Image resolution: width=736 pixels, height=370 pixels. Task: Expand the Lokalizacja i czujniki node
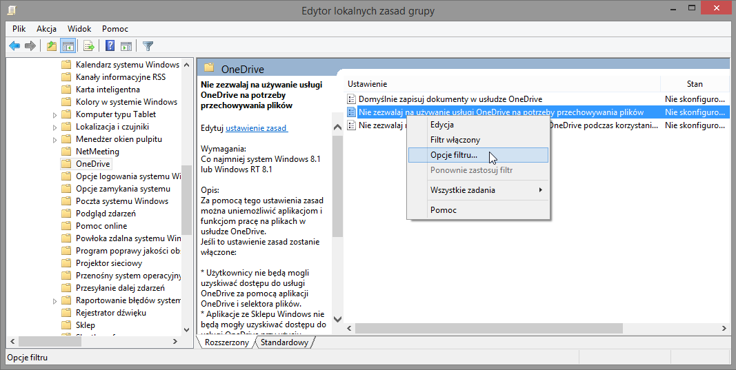pyautogui.click(x=55, y=127)
